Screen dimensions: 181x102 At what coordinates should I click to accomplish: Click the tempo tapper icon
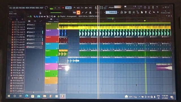tap(150, 12)
